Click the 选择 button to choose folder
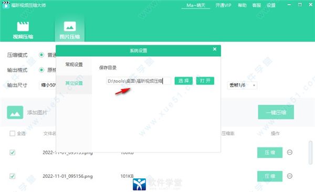 pos(184,81)
